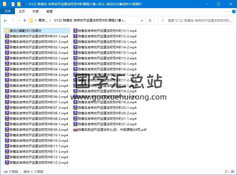The image size is (237, 175).
Task: Open the Customize Quick Access Toolbar dropdown
Action: pos(24,4)
